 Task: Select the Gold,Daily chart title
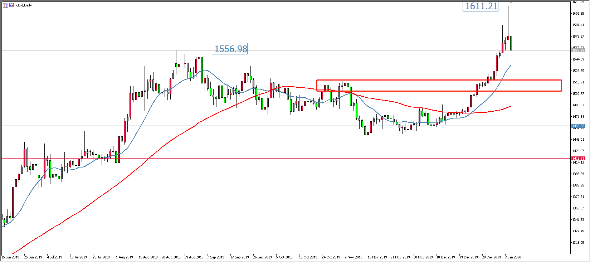pyautogui.click(x=24, y=5)
